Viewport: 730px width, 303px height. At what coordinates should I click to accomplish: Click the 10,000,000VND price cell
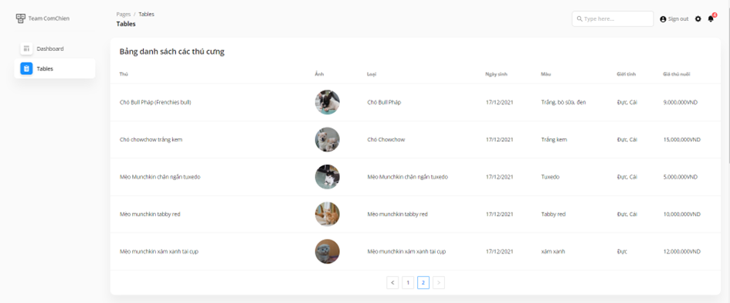[681, 214]
